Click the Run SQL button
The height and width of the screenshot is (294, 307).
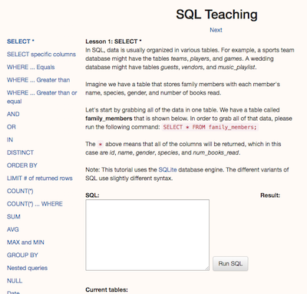coord(230,263)
